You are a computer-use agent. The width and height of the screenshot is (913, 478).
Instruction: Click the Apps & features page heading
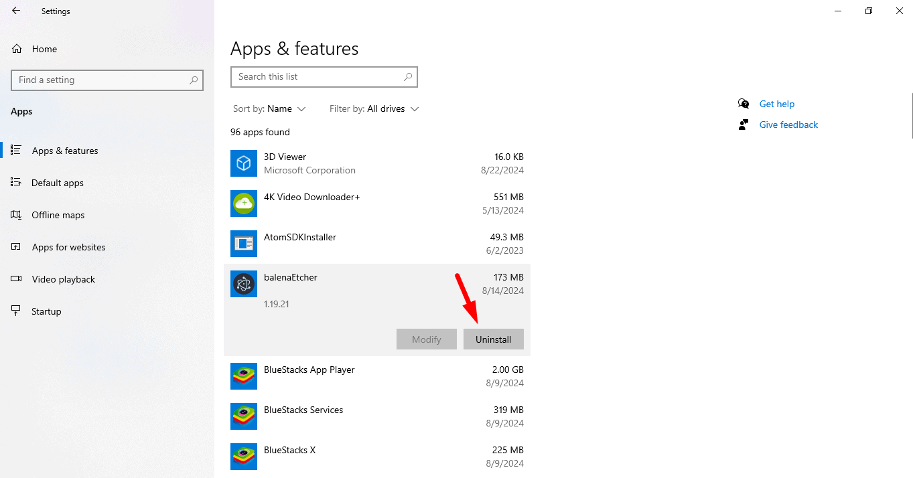click(295, 49)
